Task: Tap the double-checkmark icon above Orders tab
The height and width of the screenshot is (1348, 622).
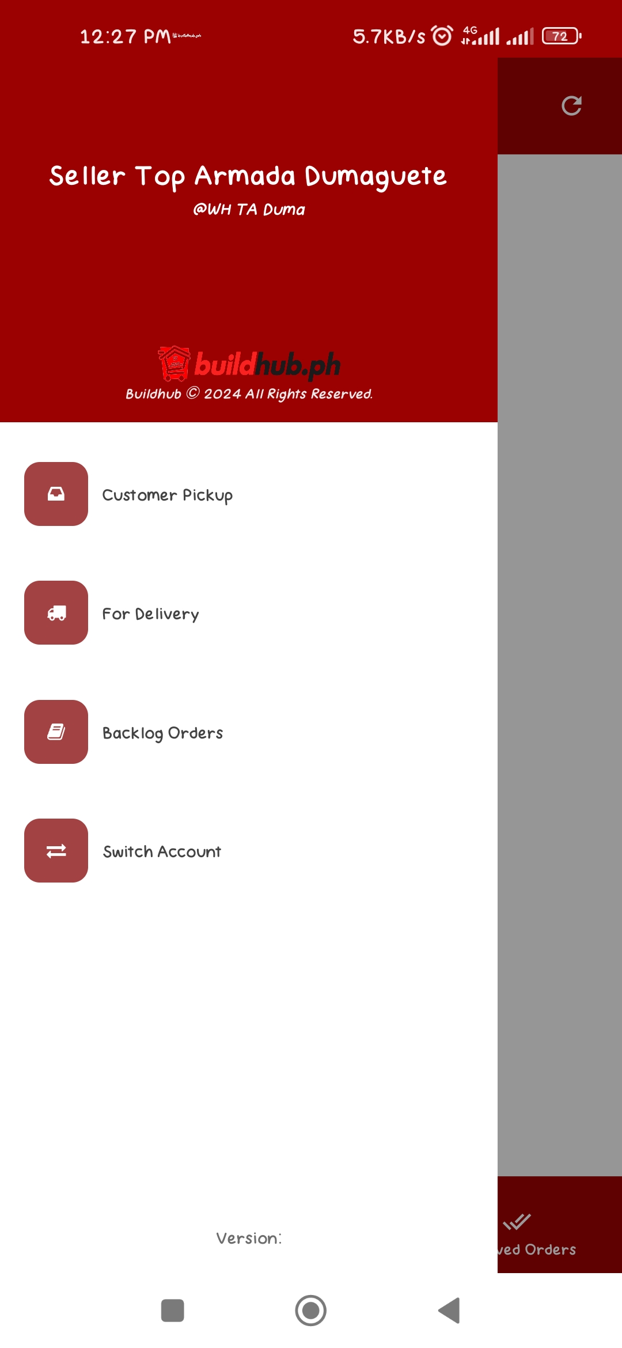Action: (517, 1221)
